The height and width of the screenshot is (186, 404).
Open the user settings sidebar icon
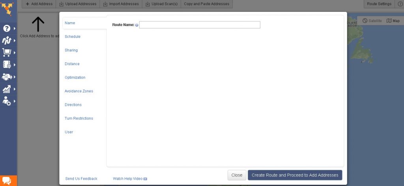[7, 101]
